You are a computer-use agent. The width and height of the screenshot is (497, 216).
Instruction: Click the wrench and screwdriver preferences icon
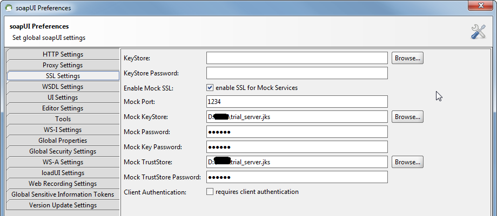point(478,32)
